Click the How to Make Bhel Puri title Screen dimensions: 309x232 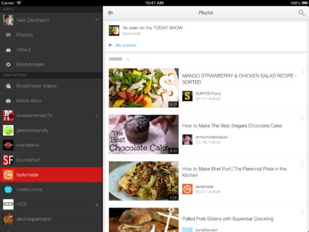[x=234, y=172]
